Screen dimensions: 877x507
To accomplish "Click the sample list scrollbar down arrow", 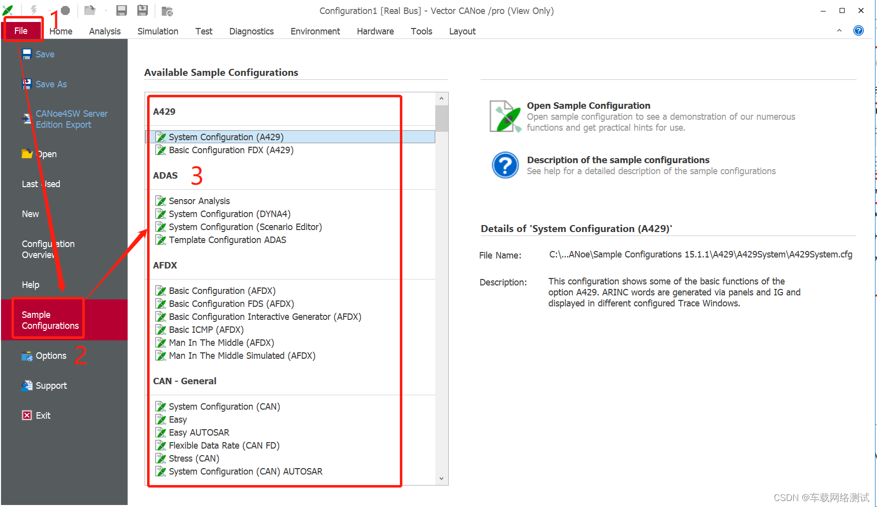I will click(x=441, y=478).
